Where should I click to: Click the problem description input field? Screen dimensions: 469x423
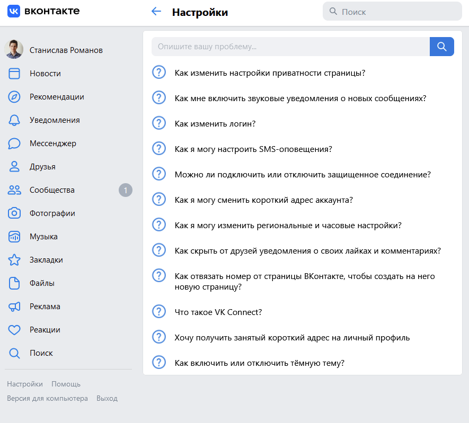pos(290,47)
